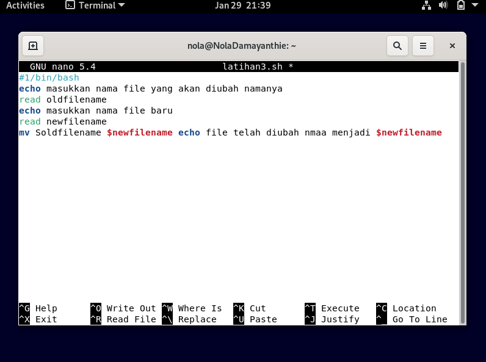Image resolution: width=486 pixels, height=362 pixels.
Task: Open the clock showing Jan 29 21:39
Action: click(242, 5)
